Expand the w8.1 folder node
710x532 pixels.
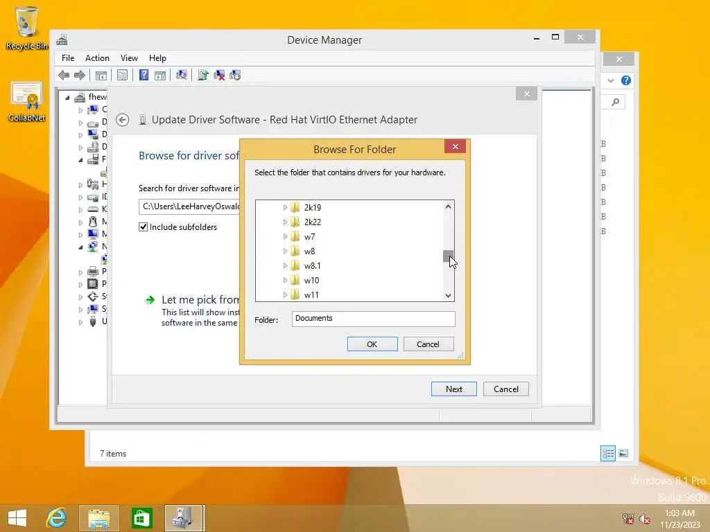(x=285, y=265)
